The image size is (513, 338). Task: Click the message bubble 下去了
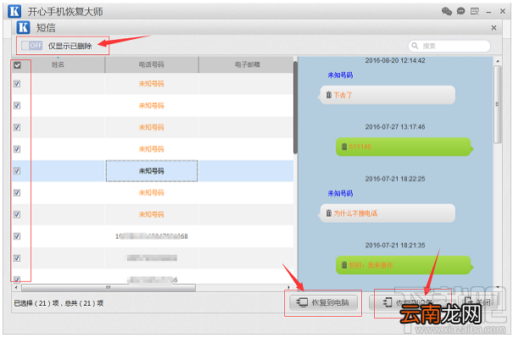tap(388, 95)
